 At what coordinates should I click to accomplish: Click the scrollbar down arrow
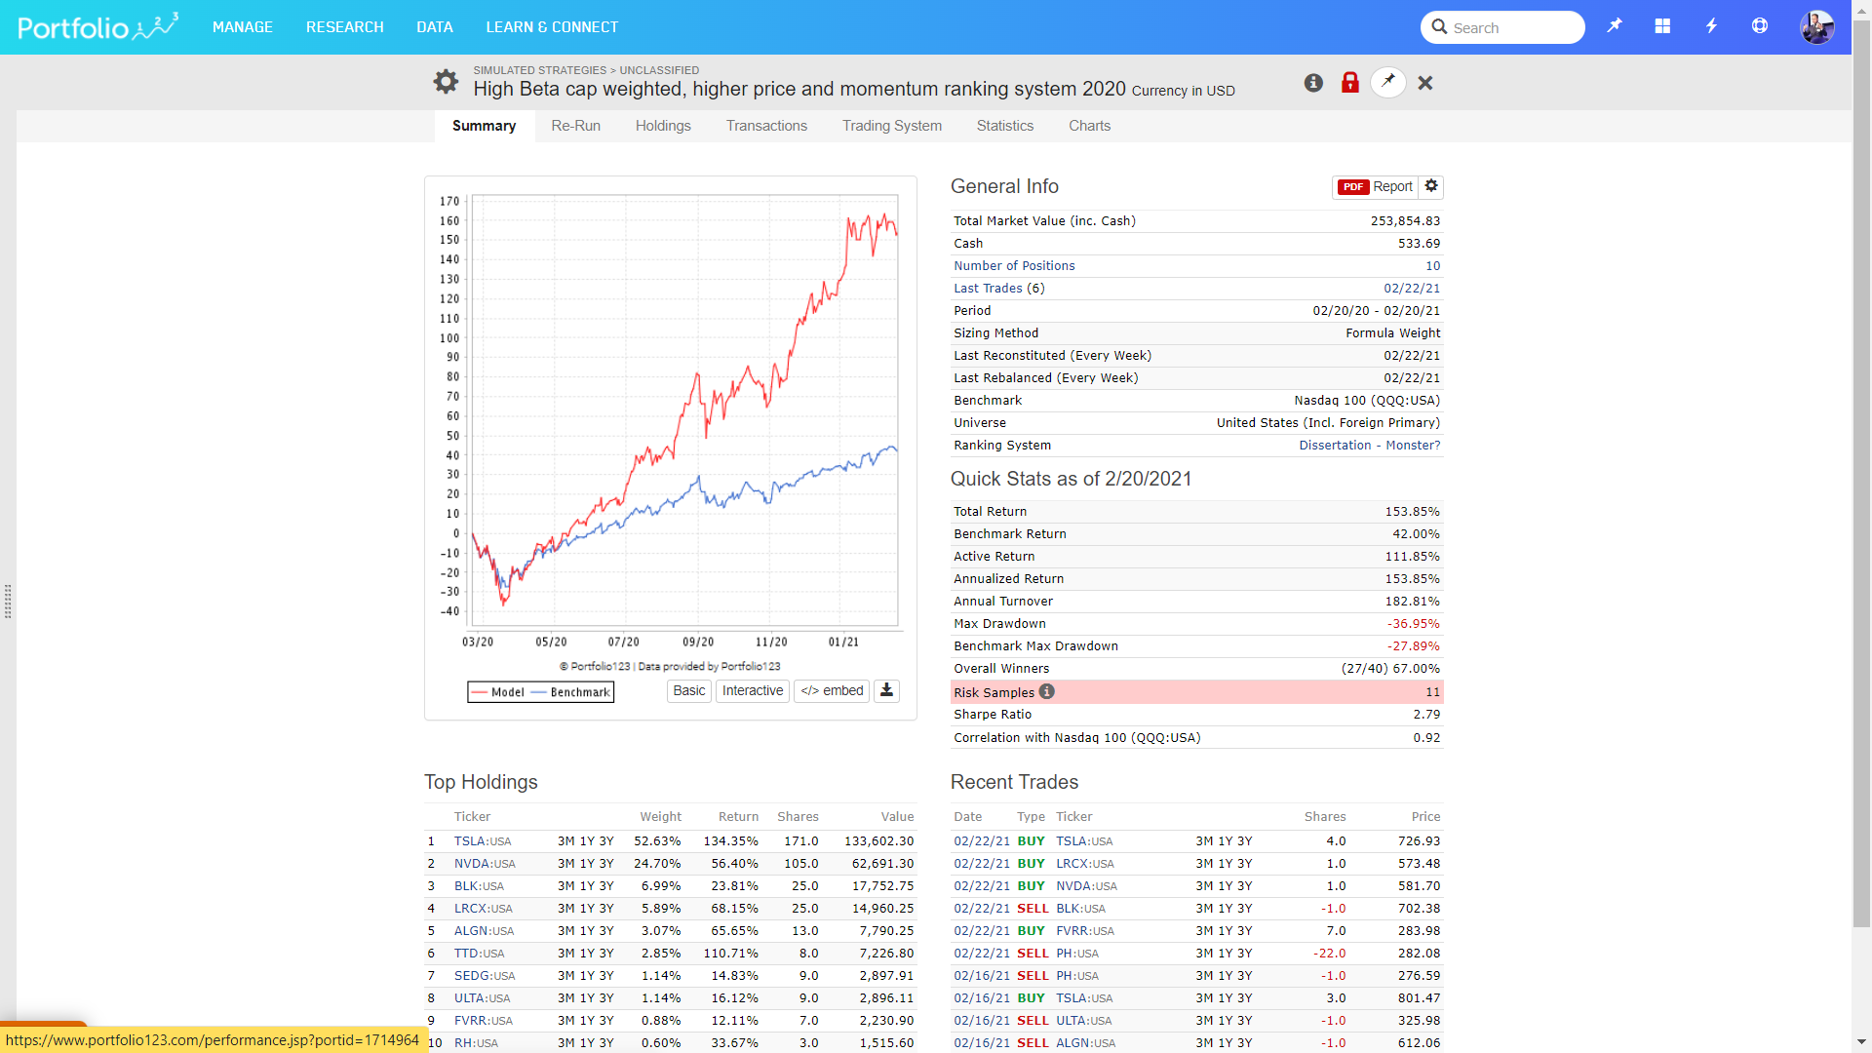(1861, 1041)
